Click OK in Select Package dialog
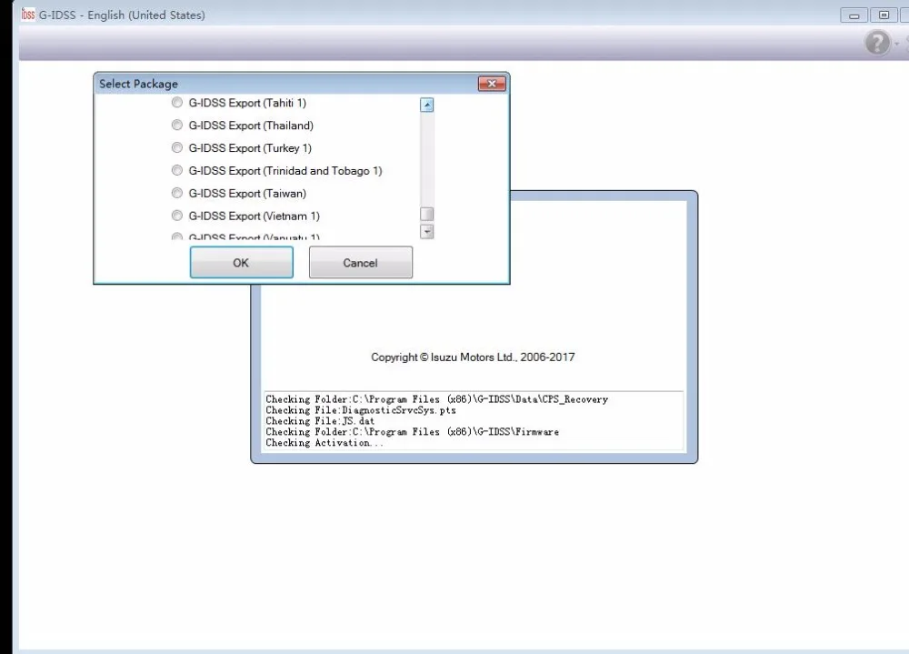 pyautogui.click(x=241, y=262)
